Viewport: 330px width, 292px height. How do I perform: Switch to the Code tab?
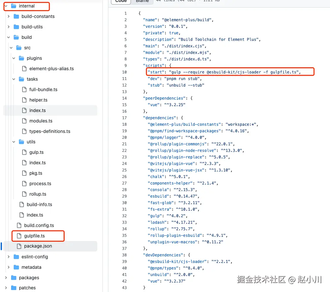tap(121, 1)
